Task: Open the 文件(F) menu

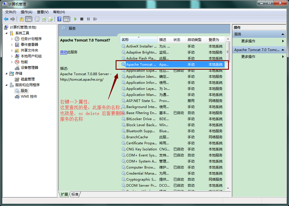Action: pos(10,12)
